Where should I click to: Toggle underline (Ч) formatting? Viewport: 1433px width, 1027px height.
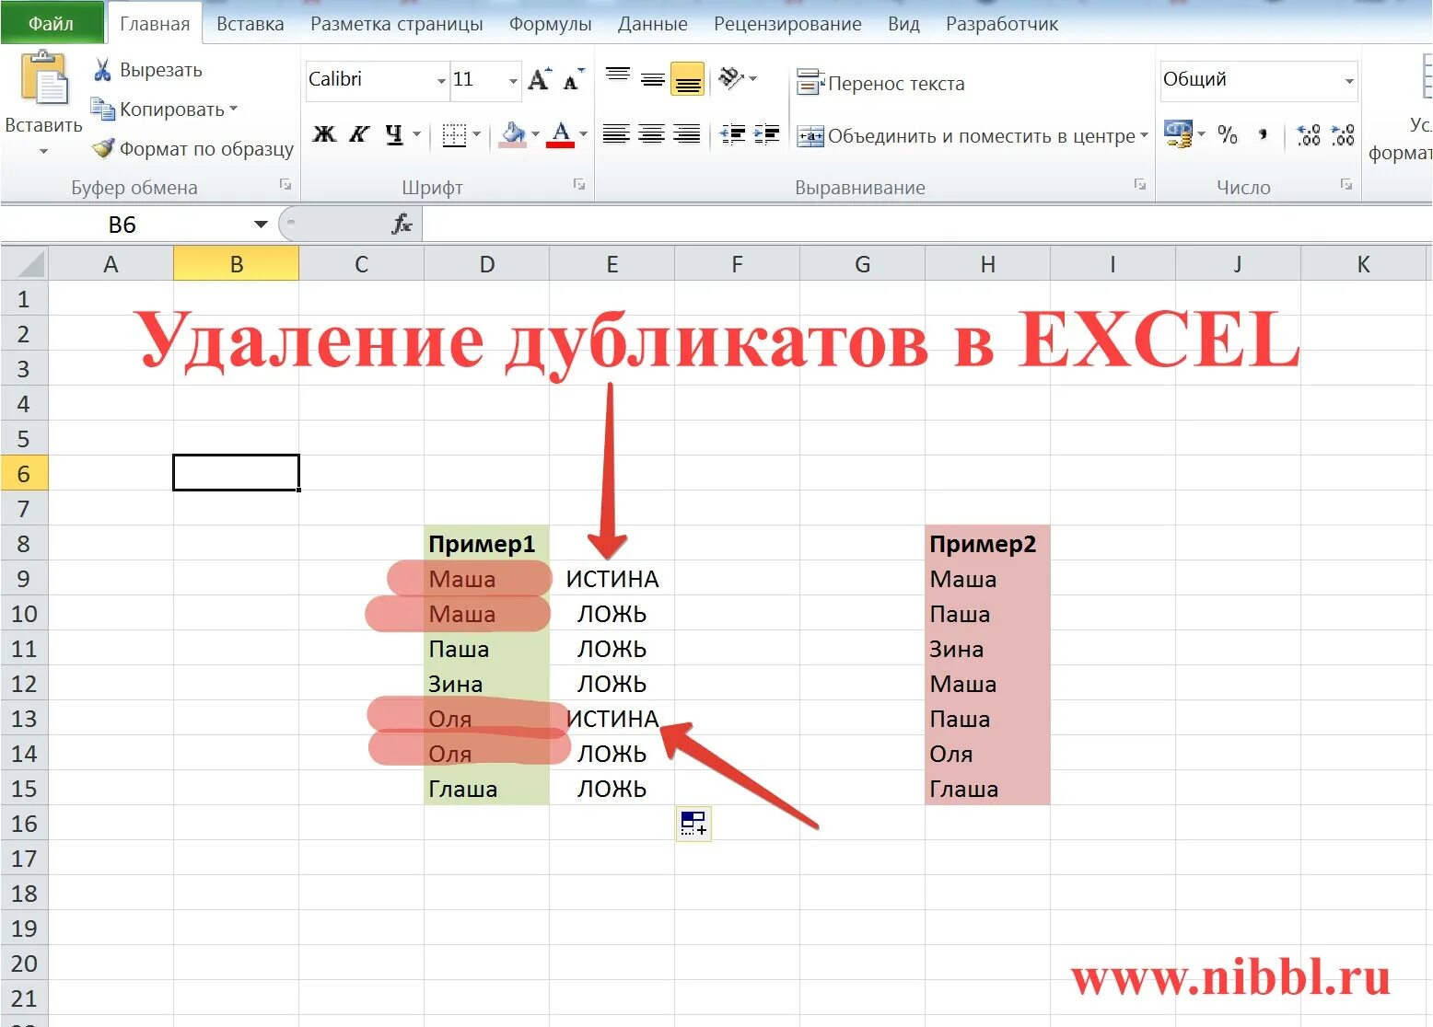[x=394, y=134]
